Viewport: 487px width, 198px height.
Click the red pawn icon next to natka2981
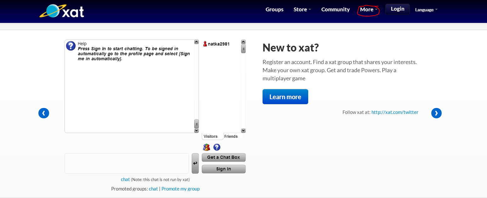pyautogui.click(x=205, y=44)
